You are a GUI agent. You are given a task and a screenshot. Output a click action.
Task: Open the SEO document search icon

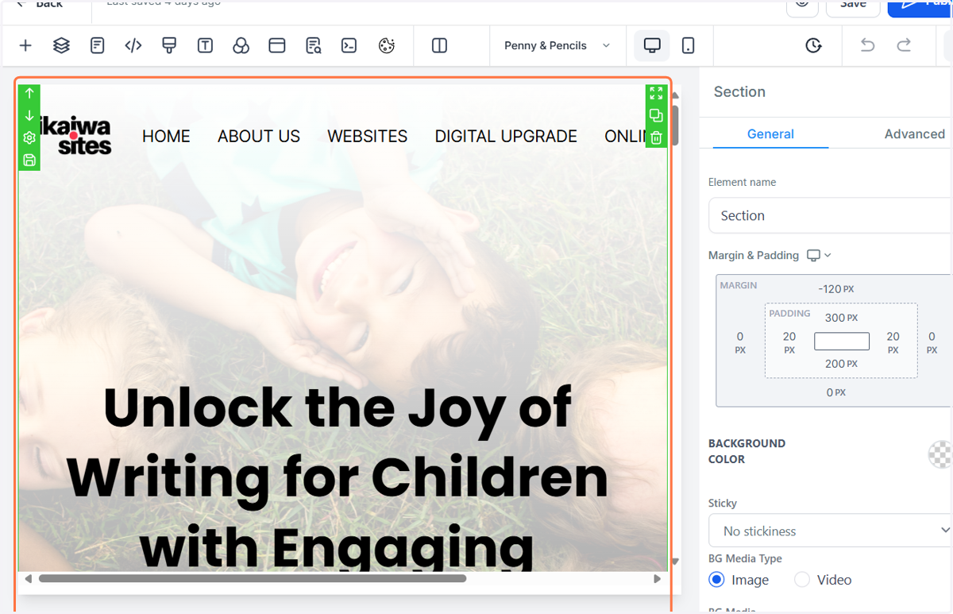pos(313,46)
